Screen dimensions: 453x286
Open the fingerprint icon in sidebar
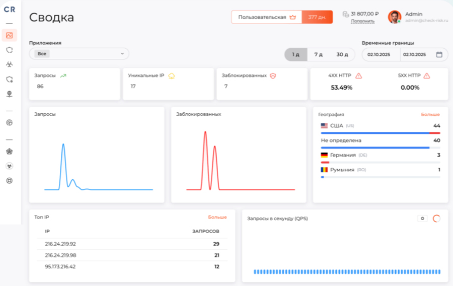click(x=9, y=122)
